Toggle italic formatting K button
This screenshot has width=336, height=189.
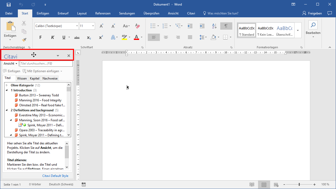(52, 38)
